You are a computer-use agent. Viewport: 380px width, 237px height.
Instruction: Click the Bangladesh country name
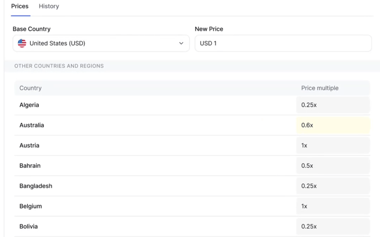pos(36,186)
